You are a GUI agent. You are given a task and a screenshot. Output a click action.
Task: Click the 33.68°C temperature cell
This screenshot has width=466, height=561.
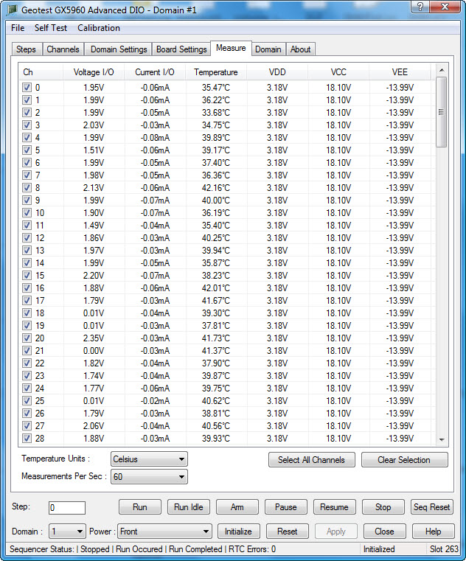pyautogui.click(x=216, y=112)
